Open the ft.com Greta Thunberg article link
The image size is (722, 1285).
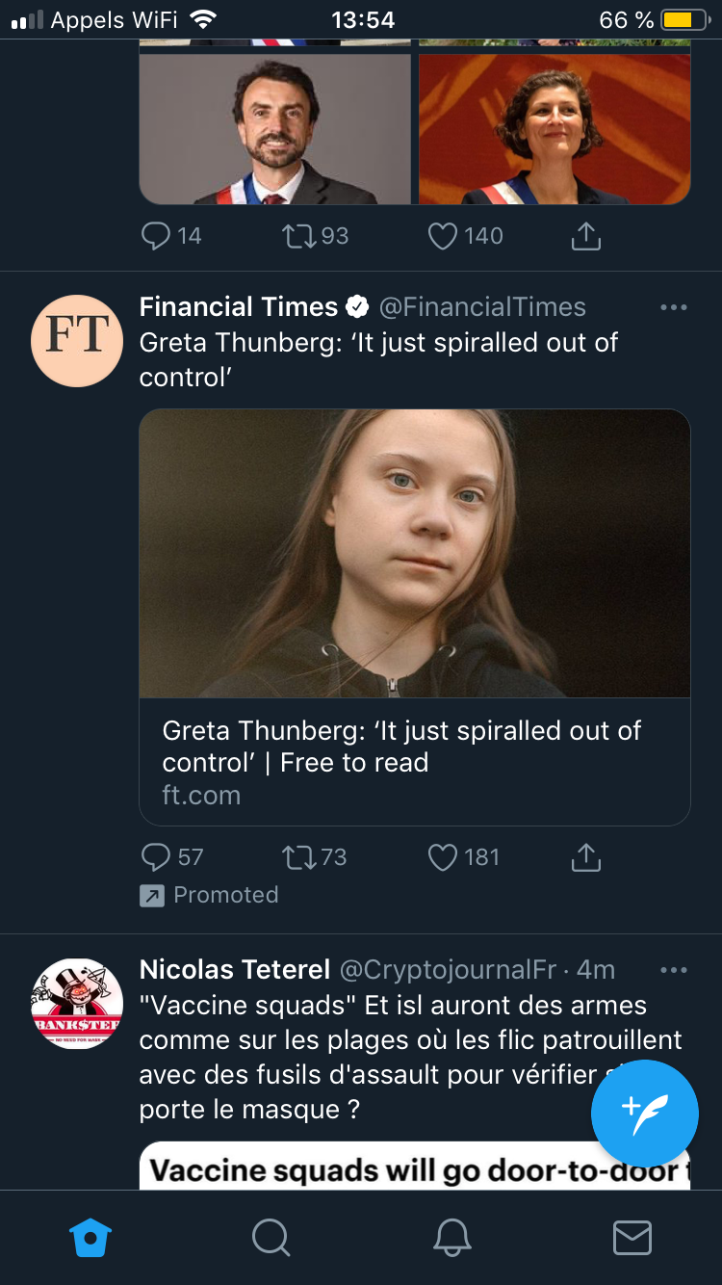point(414,761)
